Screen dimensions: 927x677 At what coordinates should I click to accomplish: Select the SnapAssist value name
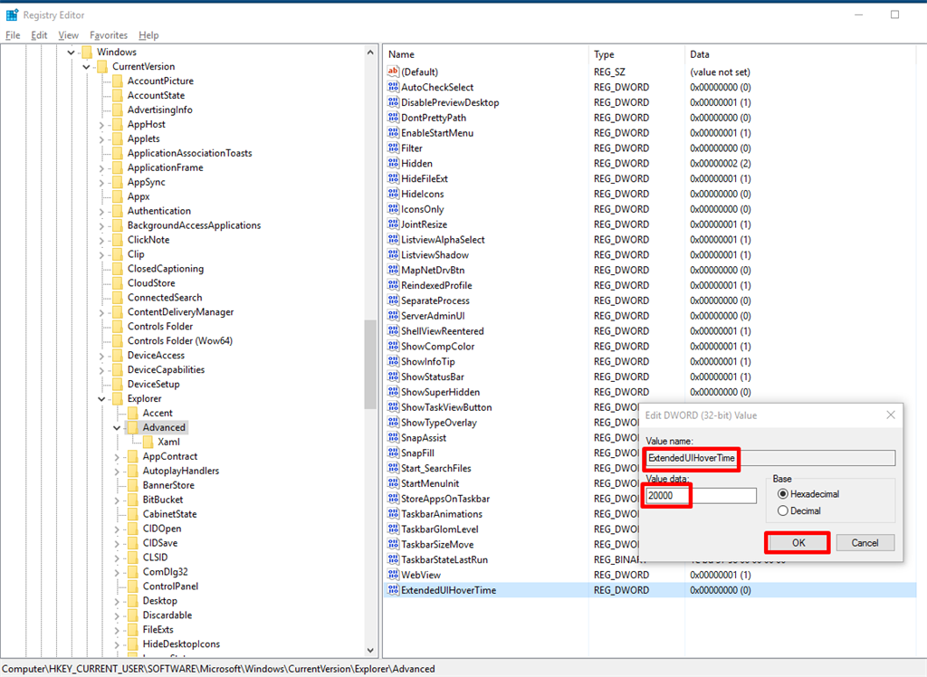tap(424, 437)
